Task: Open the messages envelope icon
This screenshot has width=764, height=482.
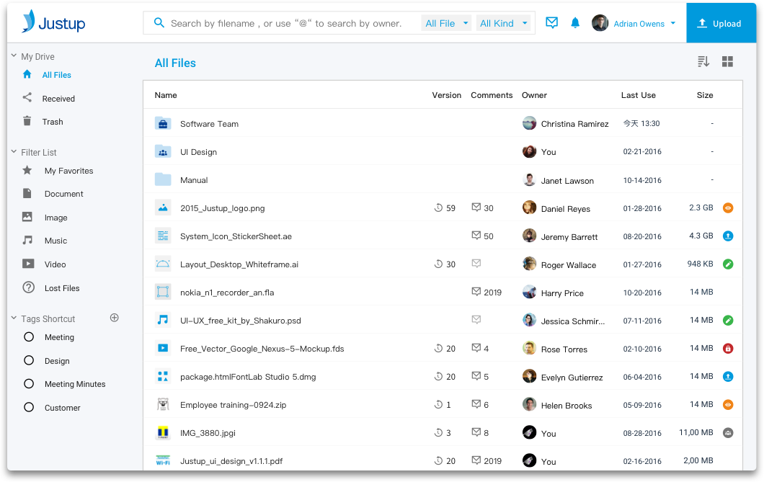Action: [x=551, y=22]
